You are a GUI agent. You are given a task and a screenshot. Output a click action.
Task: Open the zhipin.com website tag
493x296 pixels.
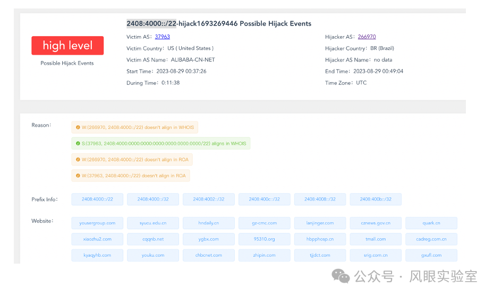point(264,255)
